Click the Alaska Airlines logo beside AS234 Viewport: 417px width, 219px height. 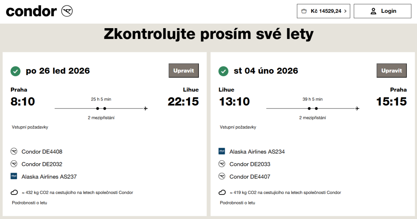(222, 151)
